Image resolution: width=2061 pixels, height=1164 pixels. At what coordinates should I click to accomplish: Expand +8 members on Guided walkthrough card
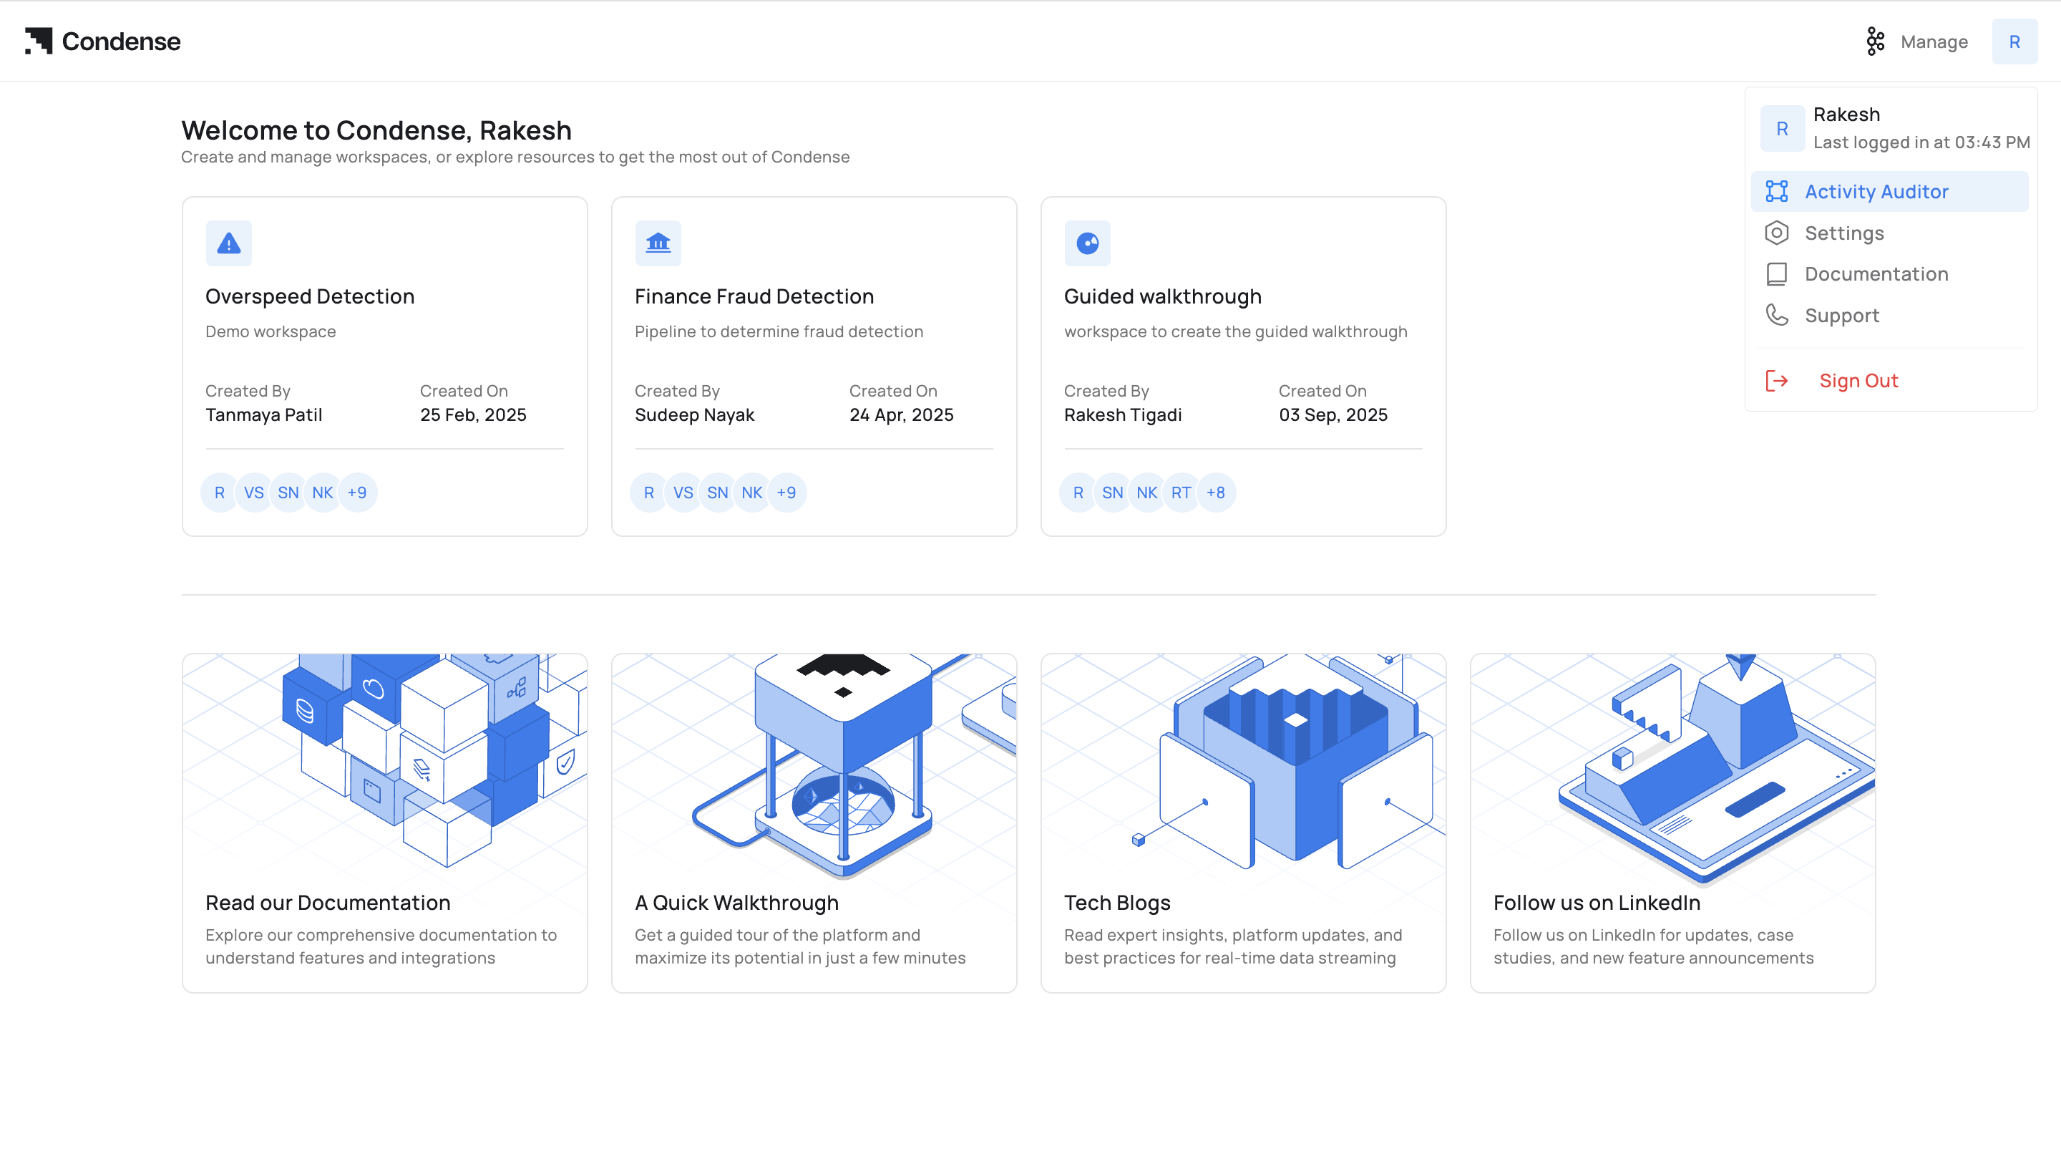click(1215, 493)
